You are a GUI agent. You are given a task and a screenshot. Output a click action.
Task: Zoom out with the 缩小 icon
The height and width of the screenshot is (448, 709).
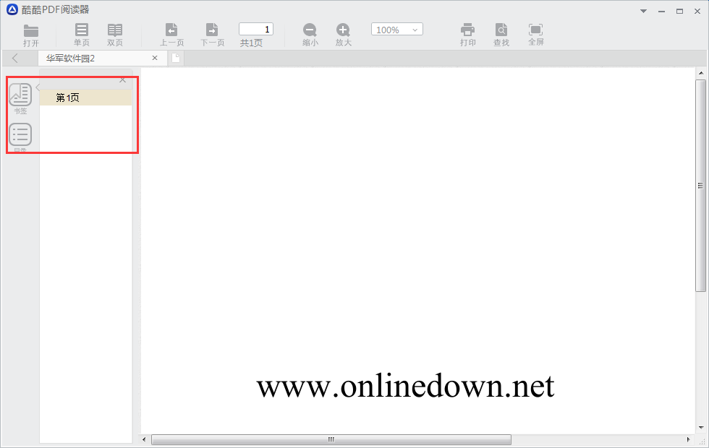(x=310, y=35)
